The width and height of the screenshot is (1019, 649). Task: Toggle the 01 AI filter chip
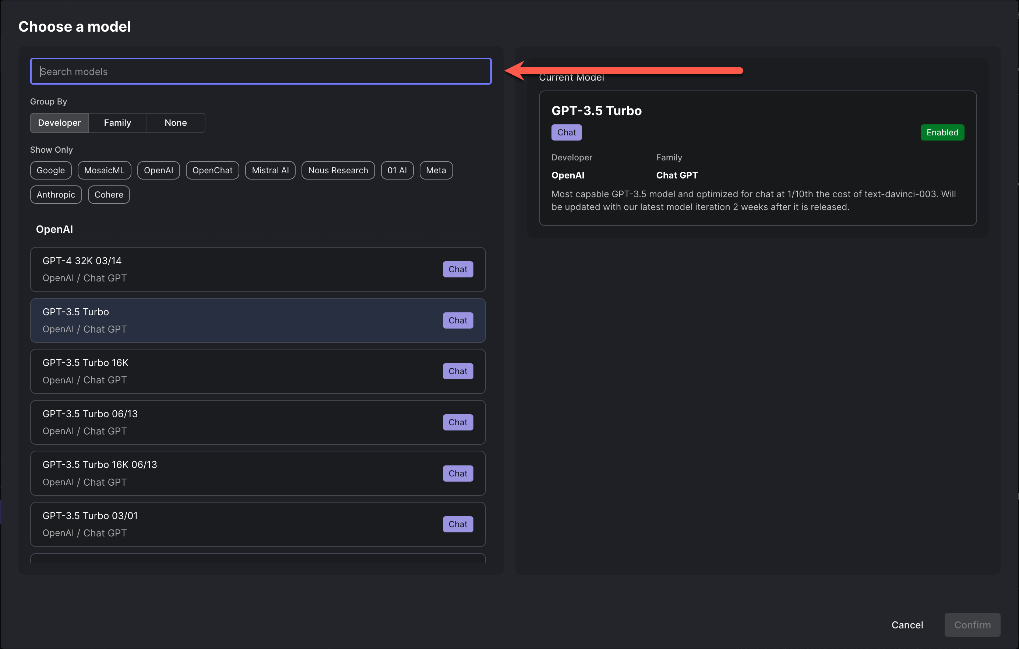pos(397,170)
